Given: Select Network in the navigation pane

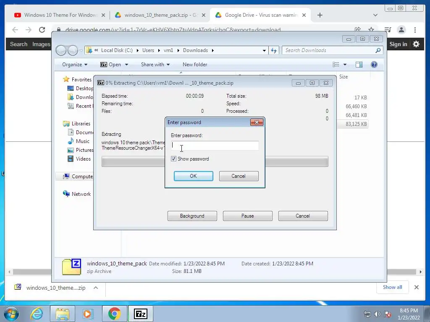Looking at the screenshot, I should click(x=81, y=194).
